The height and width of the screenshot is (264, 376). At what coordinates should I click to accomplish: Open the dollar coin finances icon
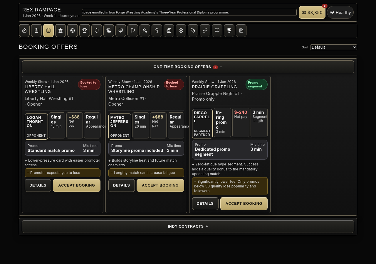181,31
